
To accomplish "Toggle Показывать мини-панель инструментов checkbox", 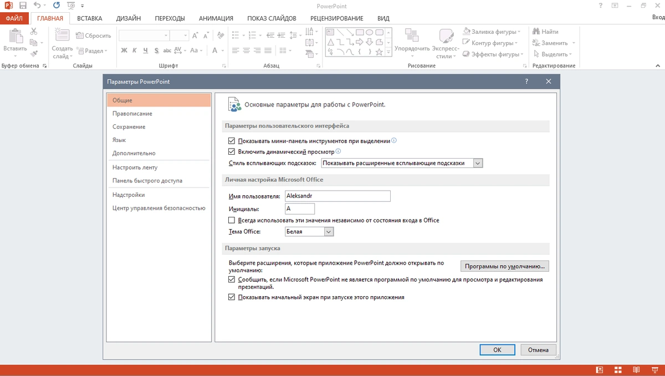I will pyautogui.click(x=232, y=141).
